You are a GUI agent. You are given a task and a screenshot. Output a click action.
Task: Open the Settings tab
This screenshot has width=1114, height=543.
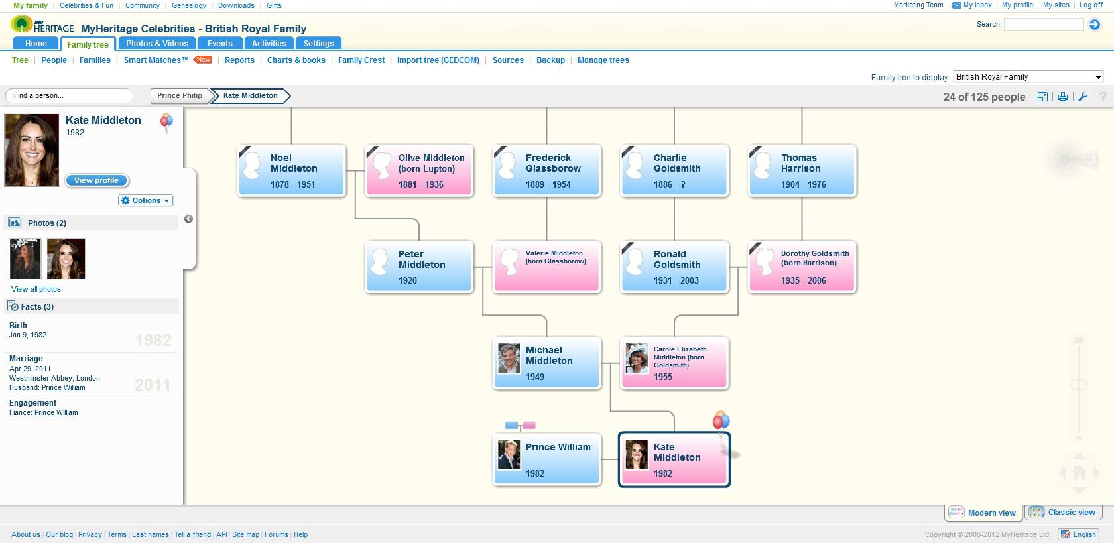tap(319, 44)
